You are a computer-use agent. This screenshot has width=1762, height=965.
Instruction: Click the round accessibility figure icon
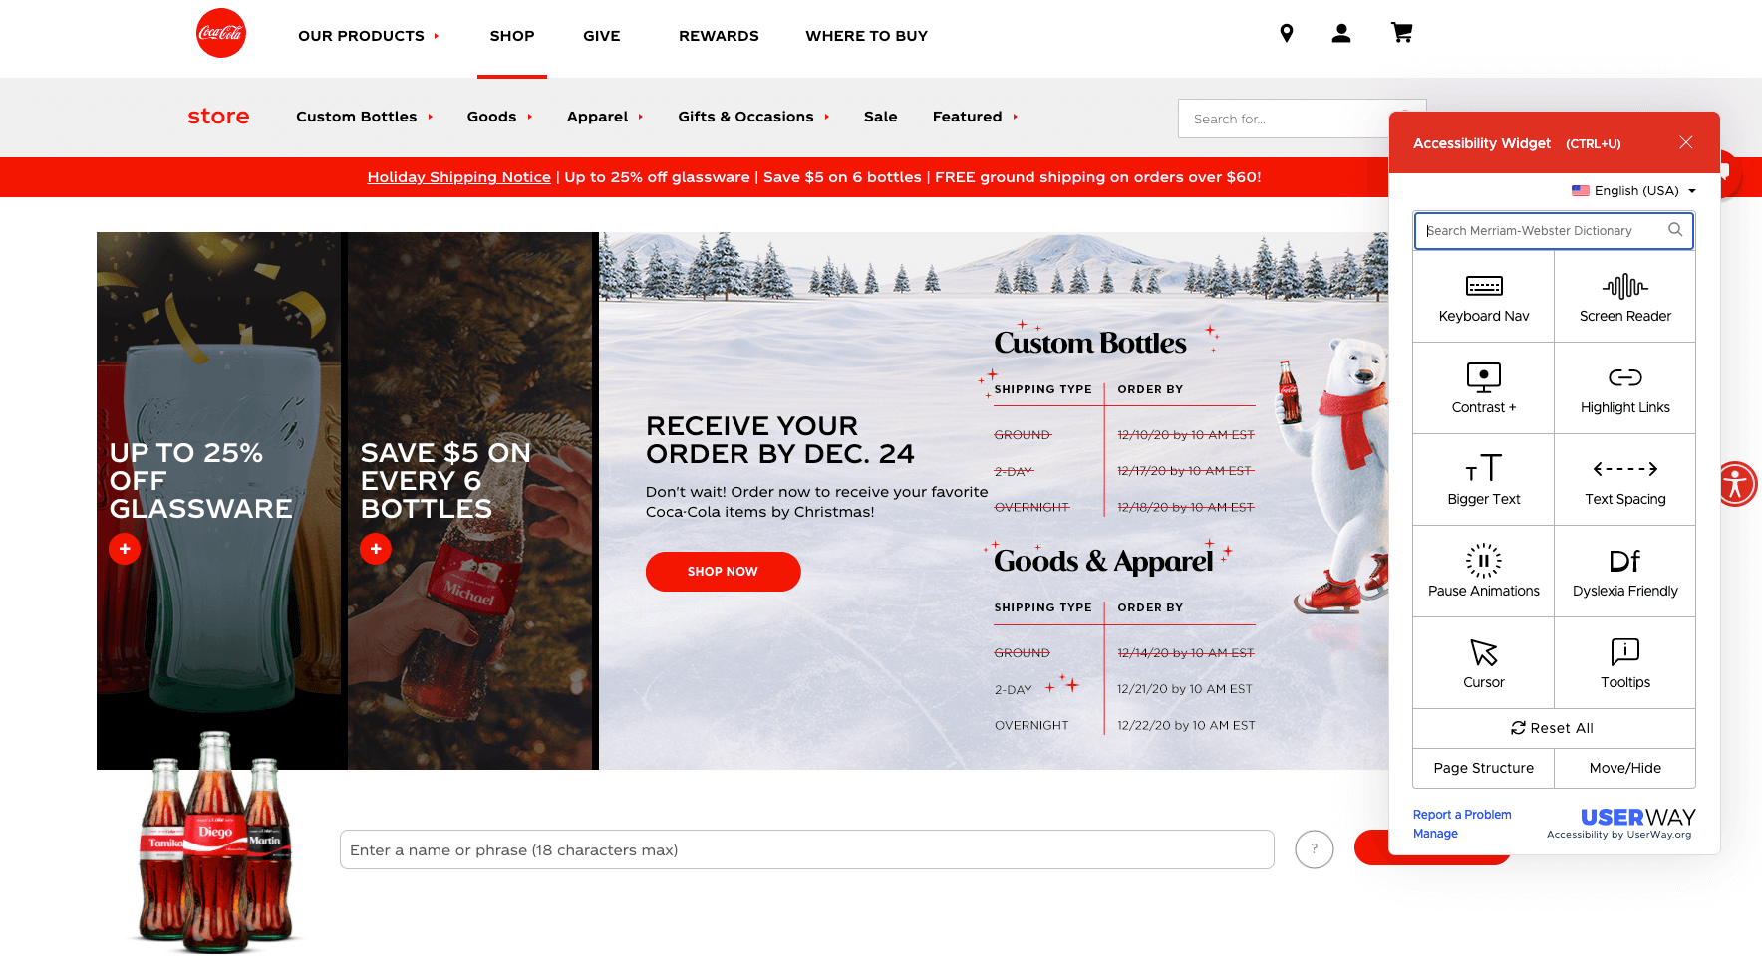[x=1736, y=484]
